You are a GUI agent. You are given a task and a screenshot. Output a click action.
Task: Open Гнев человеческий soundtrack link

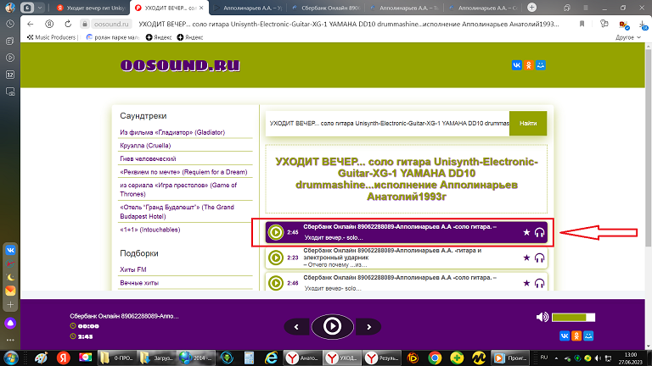pos(148,159)
